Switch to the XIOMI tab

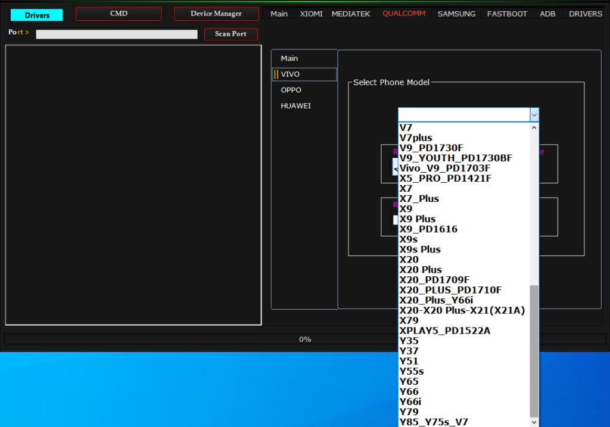click(311, 14)
